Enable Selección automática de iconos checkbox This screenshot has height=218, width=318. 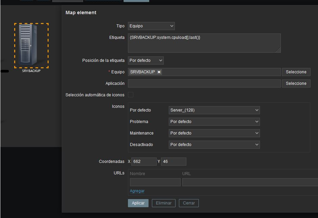131,95
